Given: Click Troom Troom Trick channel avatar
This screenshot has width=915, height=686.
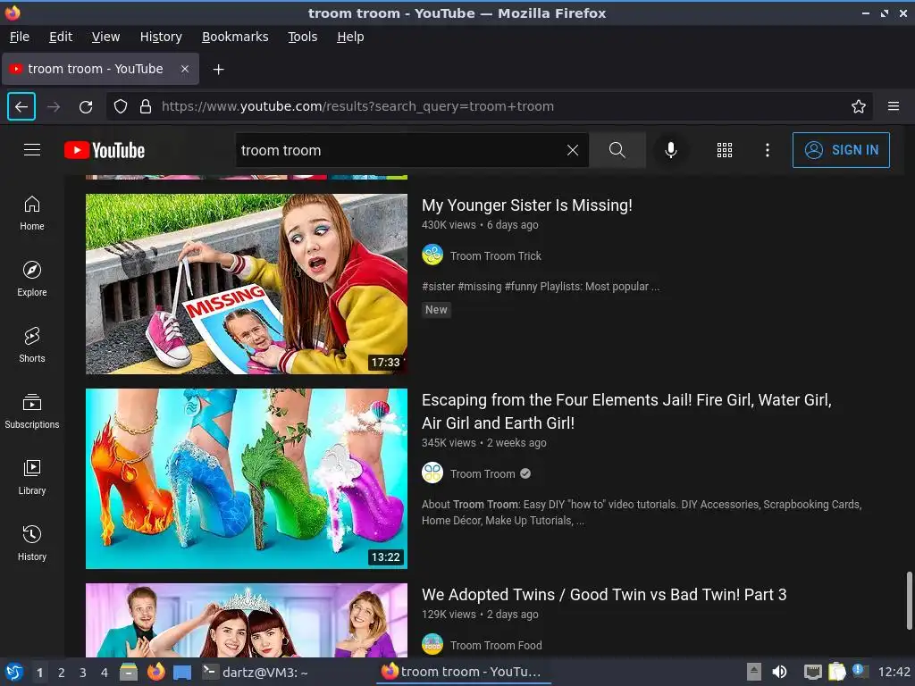Looking at the screenshot, I should (x=432, y=255).
